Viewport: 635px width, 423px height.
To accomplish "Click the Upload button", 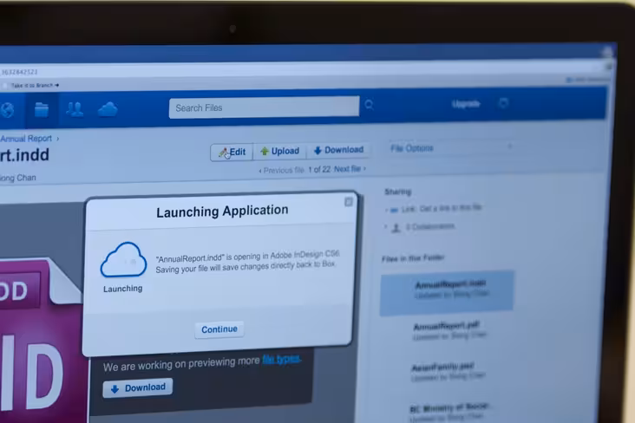I will coord(280,151).
